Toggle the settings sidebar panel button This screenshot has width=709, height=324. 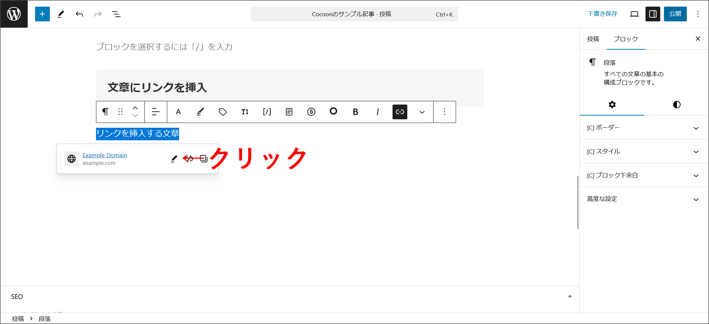653,14
